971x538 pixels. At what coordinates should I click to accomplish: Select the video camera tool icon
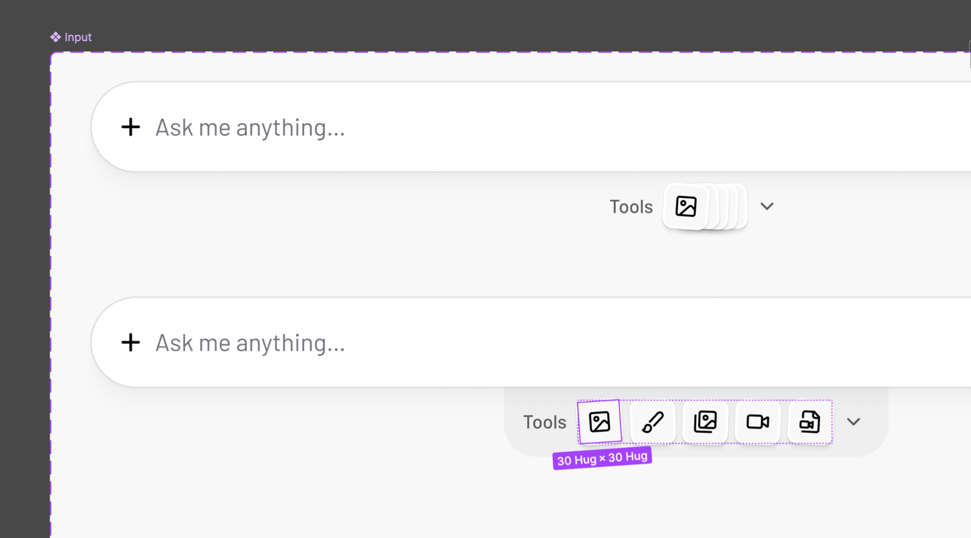click(x=758, y=422)
